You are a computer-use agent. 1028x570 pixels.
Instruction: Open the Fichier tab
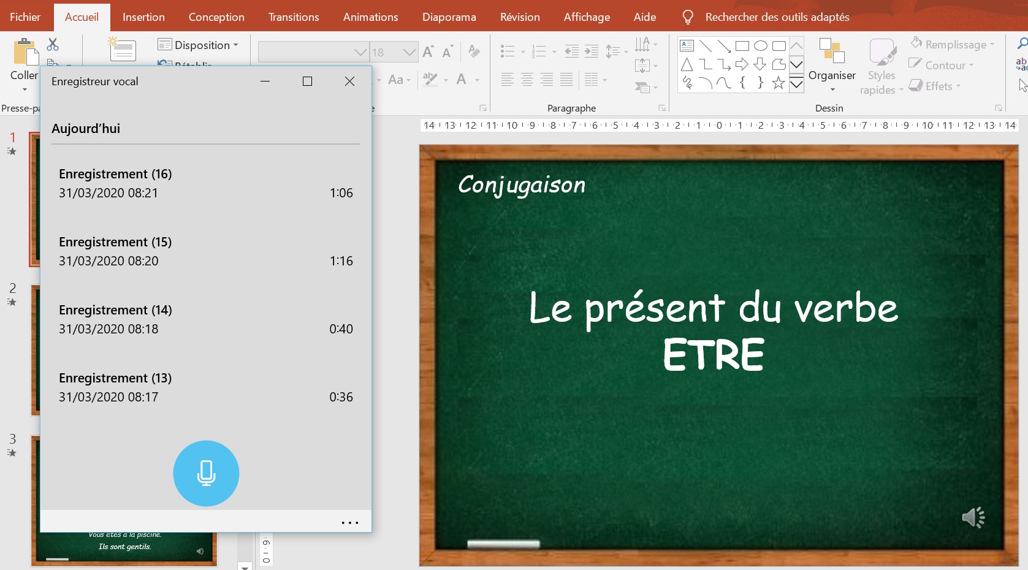(x=25, y=17)
